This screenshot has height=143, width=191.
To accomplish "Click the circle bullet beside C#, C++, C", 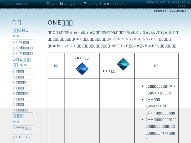I will pos(14,137).
